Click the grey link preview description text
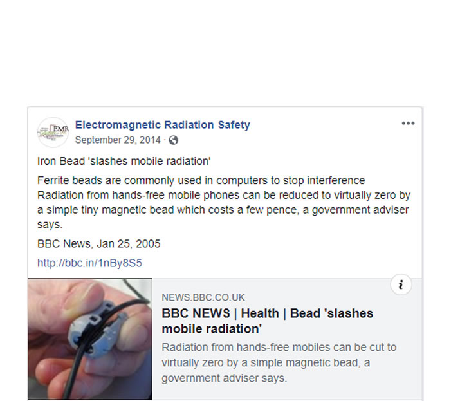Image resolution: width=451 pixels, height=401 pixels. pos(279,362)
